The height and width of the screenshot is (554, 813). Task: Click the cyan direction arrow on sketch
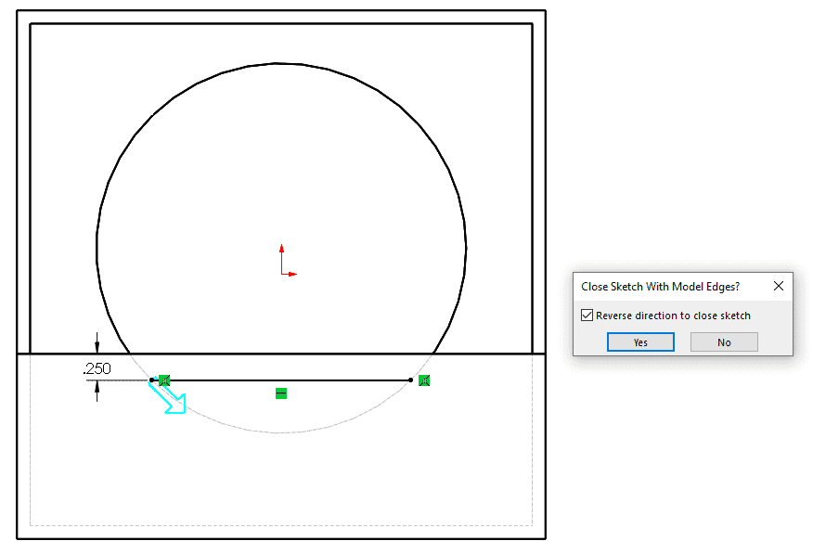click(x=168, y=397)
